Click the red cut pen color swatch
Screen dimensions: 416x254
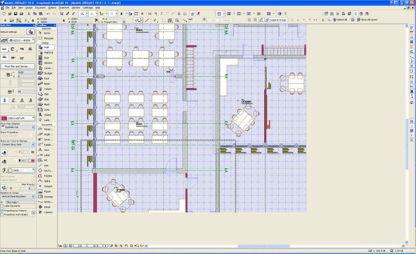(31, 161)
